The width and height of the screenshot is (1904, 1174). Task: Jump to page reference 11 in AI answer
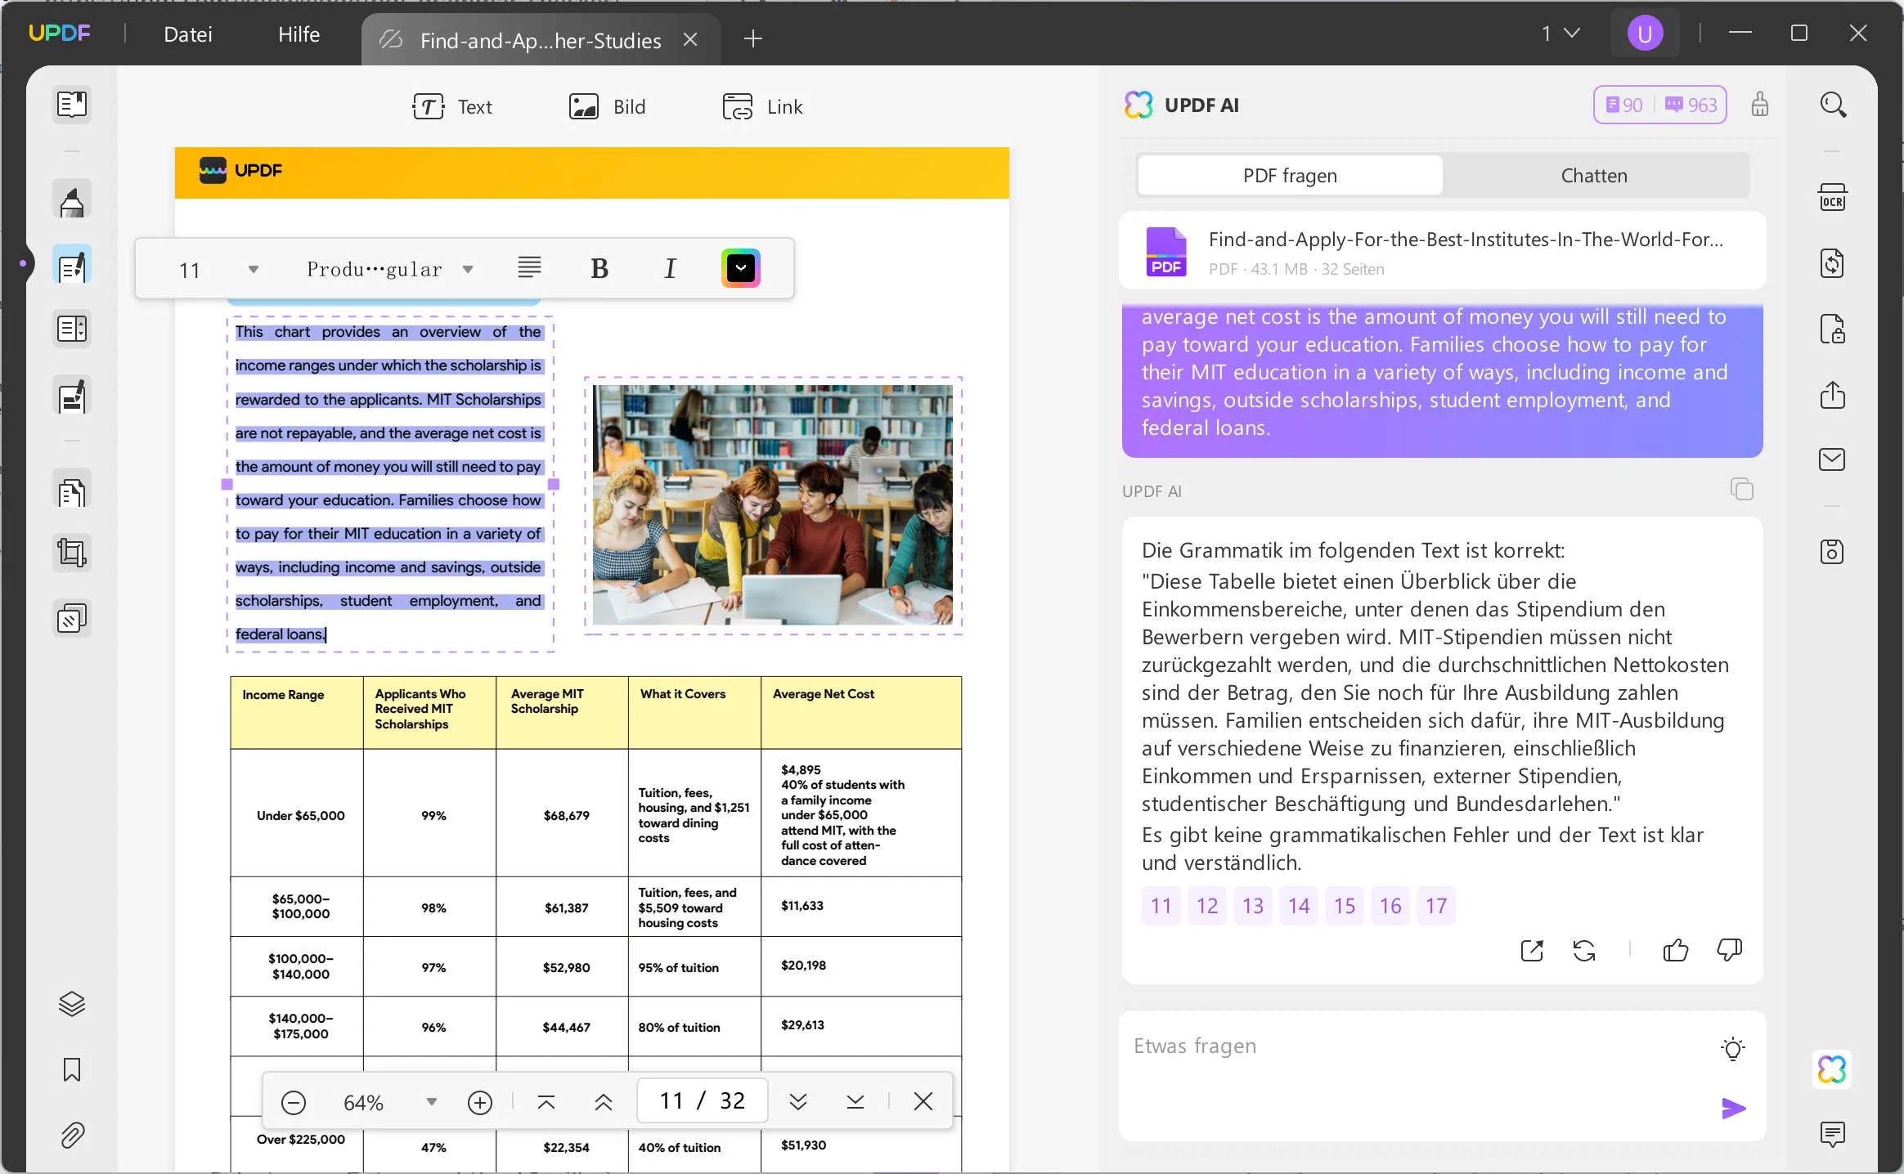pyautogui.click(x=1161, y=906)
